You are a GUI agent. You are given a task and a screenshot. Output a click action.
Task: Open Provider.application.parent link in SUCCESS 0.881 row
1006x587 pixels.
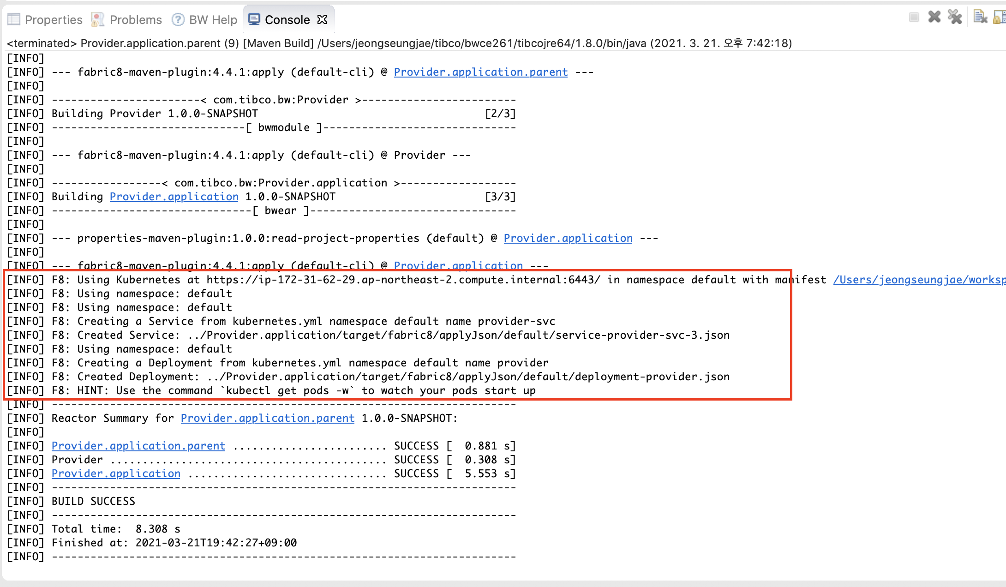pyautogui.click(x=138, y=446)
